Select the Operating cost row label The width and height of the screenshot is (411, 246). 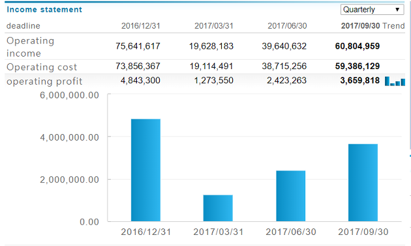[42, 67]
